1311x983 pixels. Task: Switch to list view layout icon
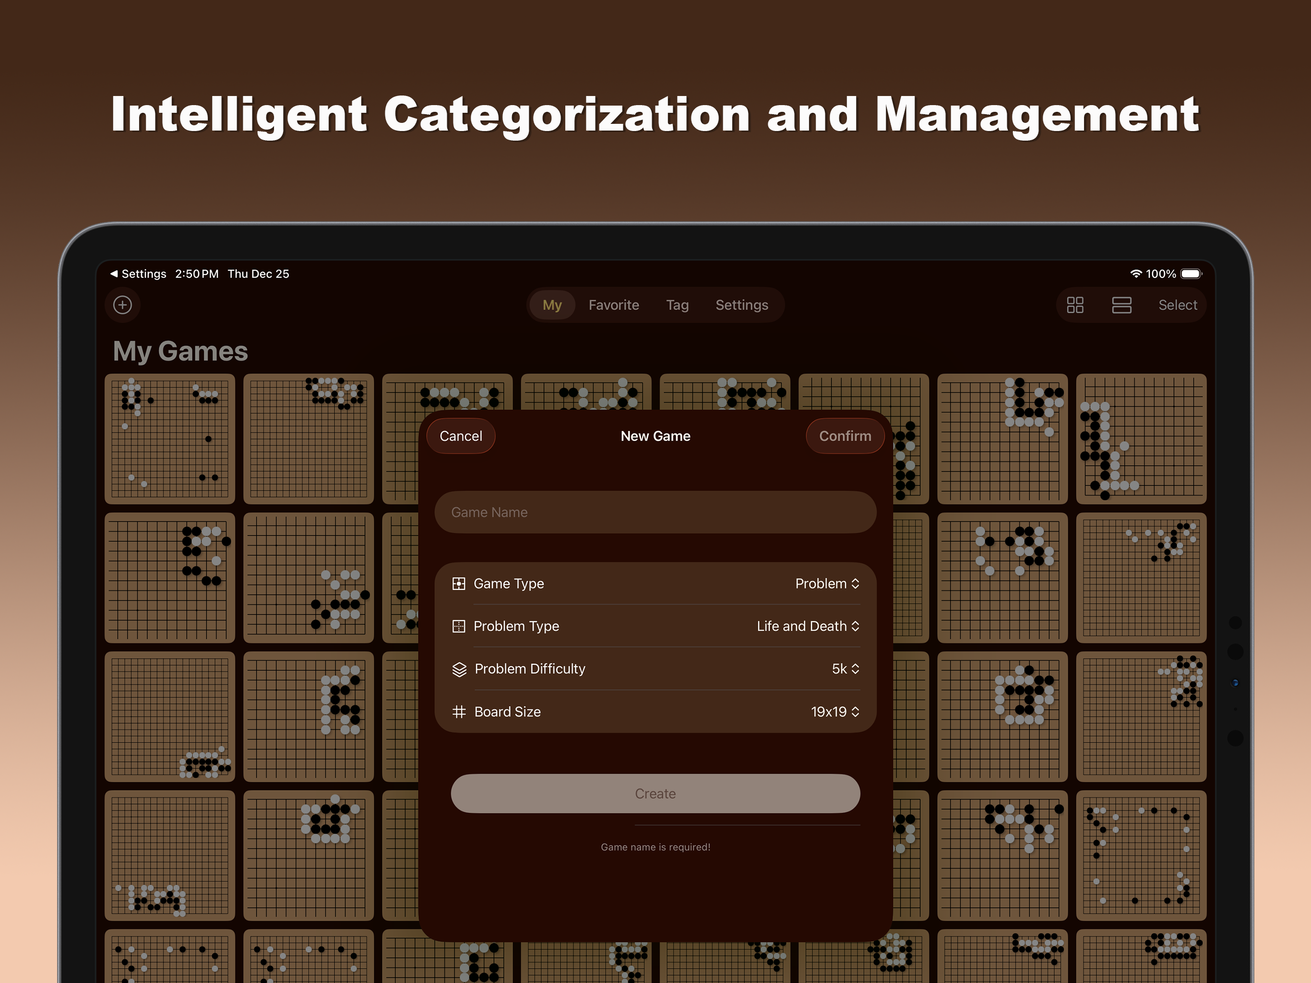click(1121, 305)
